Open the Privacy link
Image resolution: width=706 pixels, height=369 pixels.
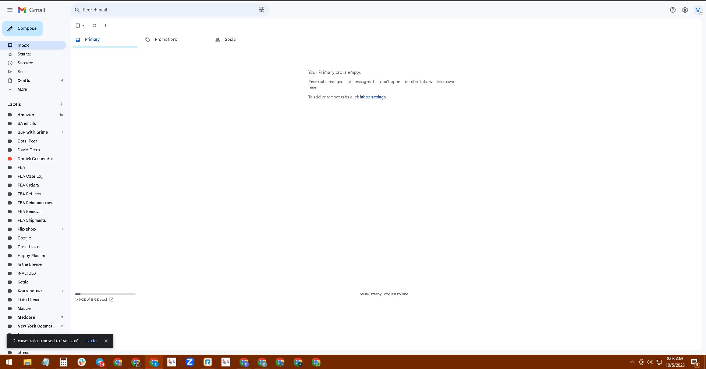tap(376, 294)
